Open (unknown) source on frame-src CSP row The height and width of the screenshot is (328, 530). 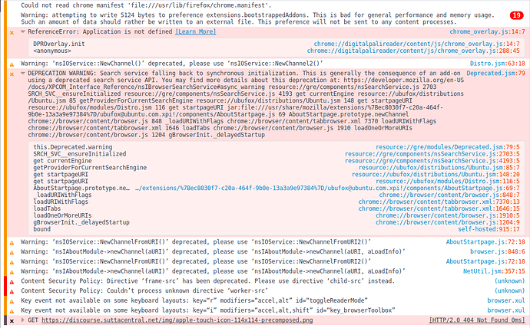tap(509, 280)
